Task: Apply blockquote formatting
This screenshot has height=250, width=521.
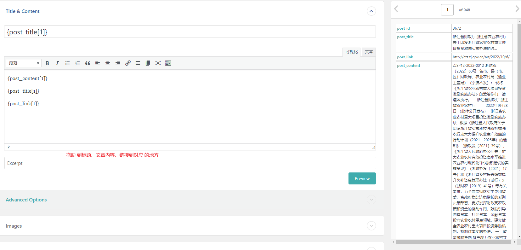Action: [88, 63]
